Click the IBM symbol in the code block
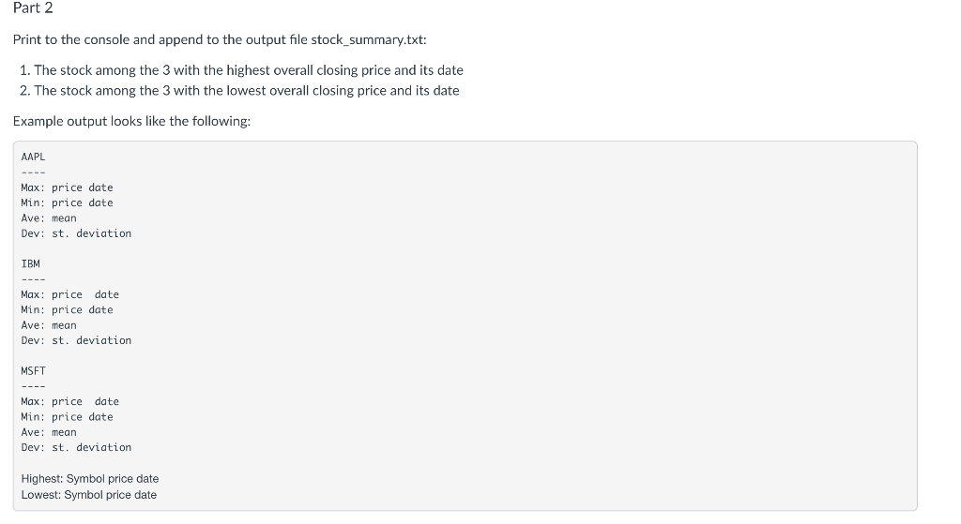This screenshot has height=524, width=961. 31,263
